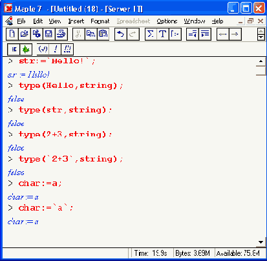Execute the worksheet with triple exclamation icon
This screenshot has height=261, width=267.
67,49
